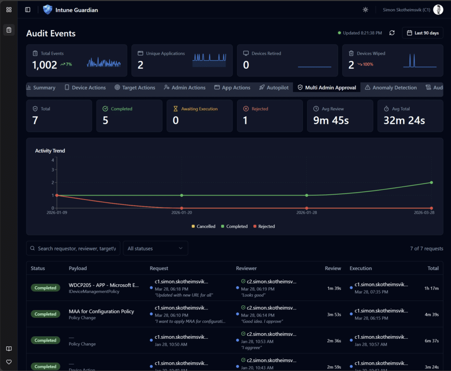451x371 pixels.
Task: Hide the Rejected series via legend
Action: point(264,226)
